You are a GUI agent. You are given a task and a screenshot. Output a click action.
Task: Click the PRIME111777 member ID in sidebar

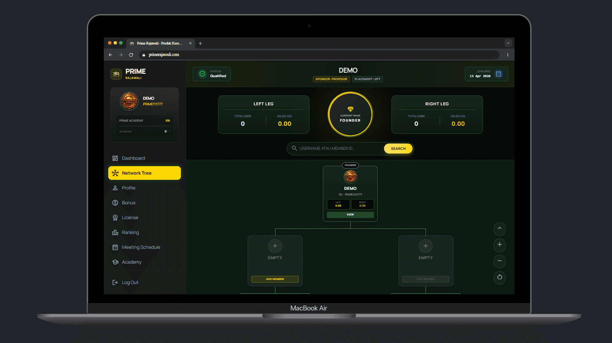click(153, 104)
